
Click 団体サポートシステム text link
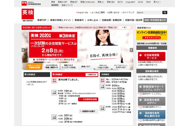[151, 94]
